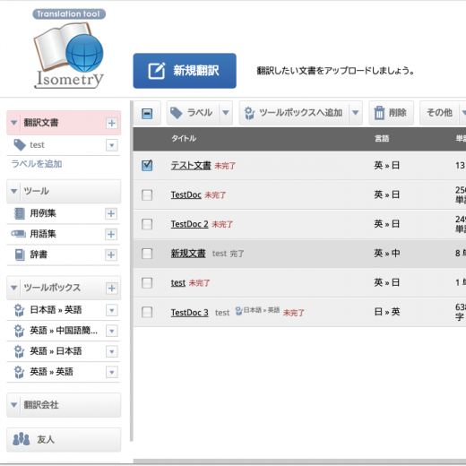466x466 pixels.
Task: Click the plus icon beside 辞書
Action: click(x=111, y=255)
